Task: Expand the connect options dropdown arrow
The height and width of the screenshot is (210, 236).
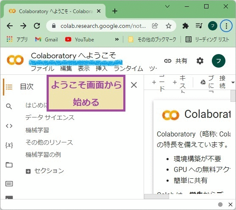Action: coord(233,82)
